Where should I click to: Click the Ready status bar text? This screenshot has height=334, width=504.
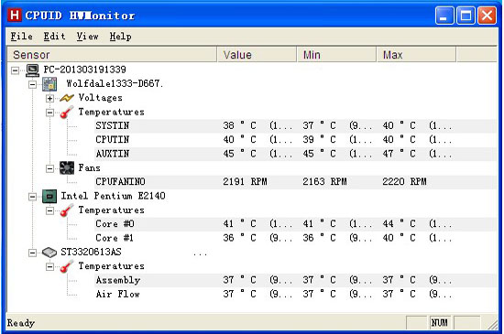(x=21, y=323)
